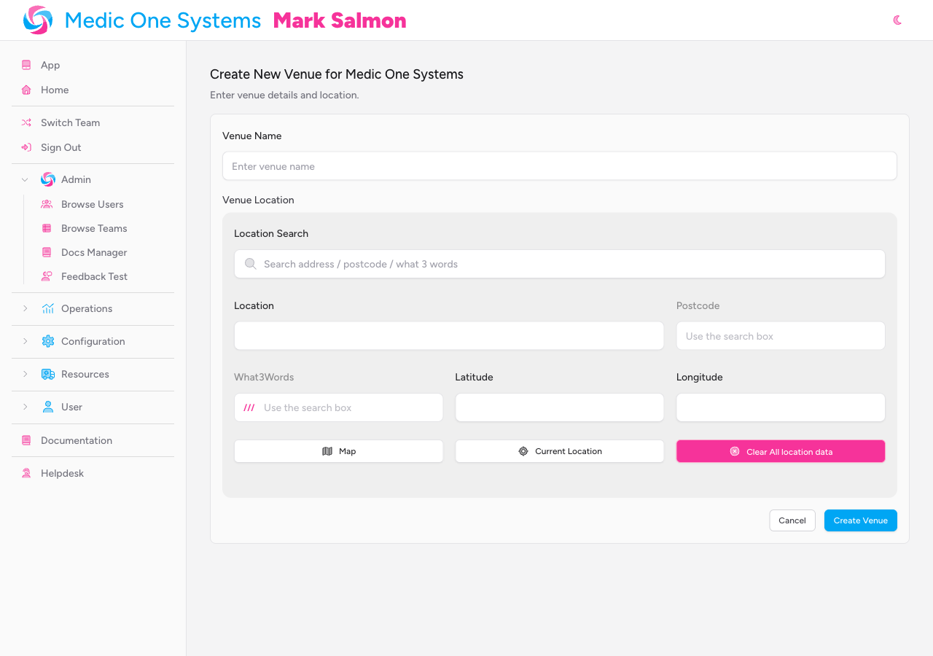Click the Home icon in sidebar
Image resolution: width=933 pixels, height=656 pixels.
pos(26,90)
